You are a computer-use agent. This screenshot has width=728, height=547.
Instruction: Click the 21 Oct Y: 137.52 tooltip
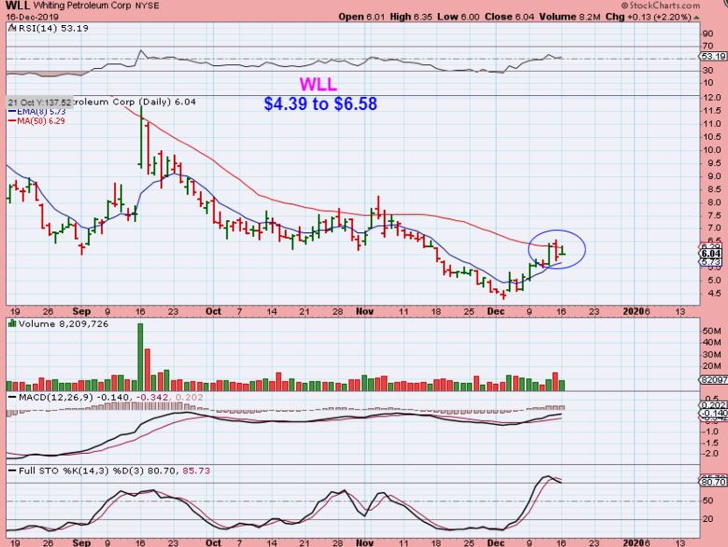[x=39, y=102]
